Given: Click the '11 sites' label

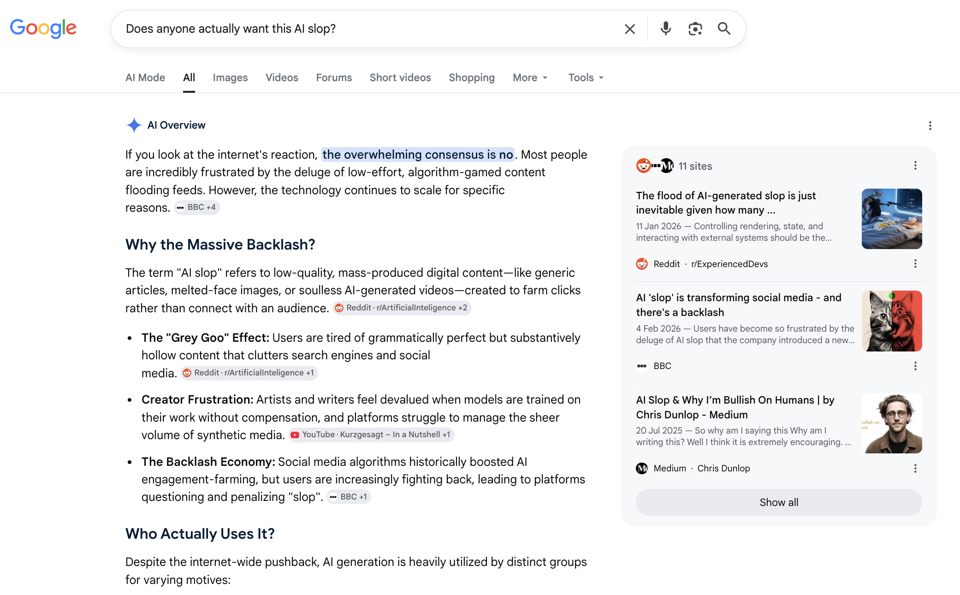Looking at the screenshot, I should point(695,166).
